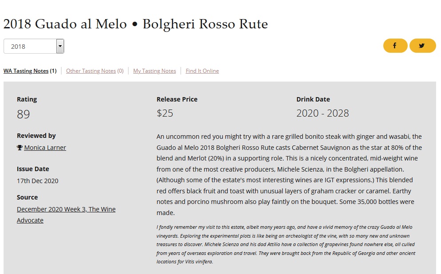Click the Drink Date heading
Viewport: 441px width, 274px height.
(x=313, y=99)
